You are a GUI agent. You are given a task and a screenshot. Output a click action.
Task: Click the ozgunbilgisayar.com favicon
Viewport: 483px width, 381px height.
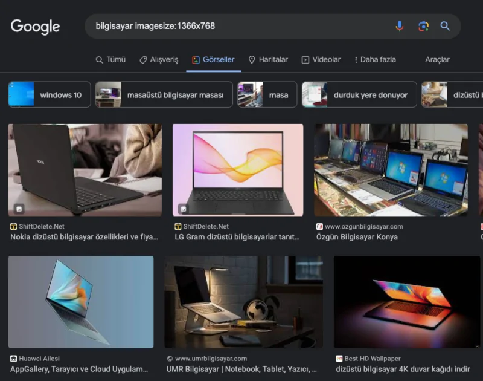click(319, 226)
